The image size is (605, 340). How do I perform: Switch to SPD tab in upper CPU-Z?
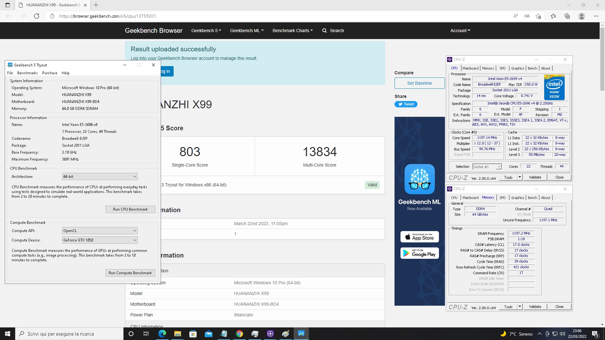(503, 68)
